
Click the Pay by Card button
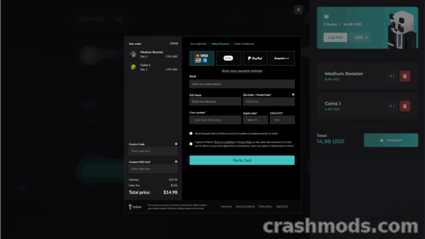[x=242, y=160]
